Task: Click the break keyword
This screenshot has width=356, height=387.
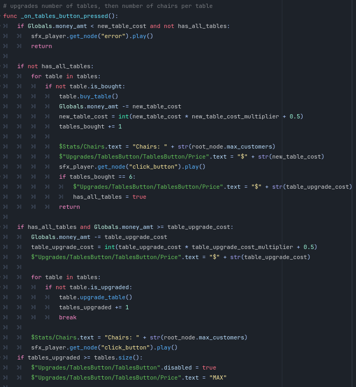Action: [68, 317]
